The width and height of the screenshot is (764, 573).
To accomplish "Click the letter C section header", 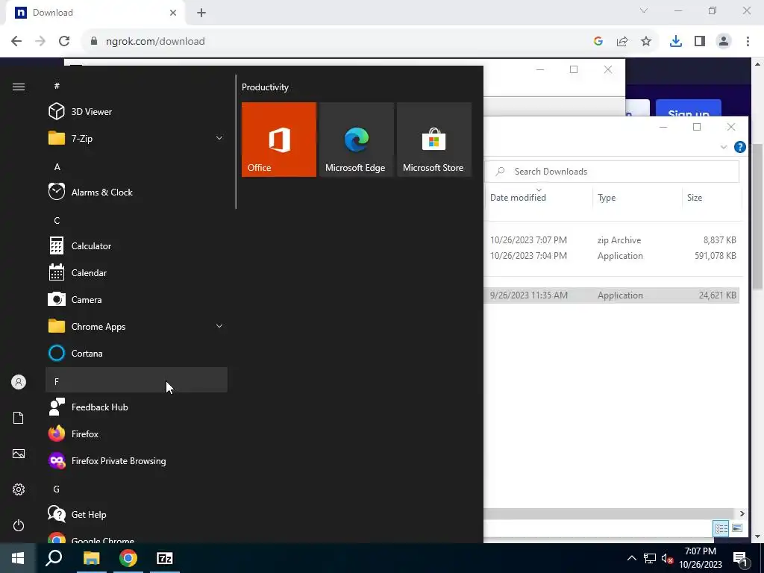I will click(137, 220).
